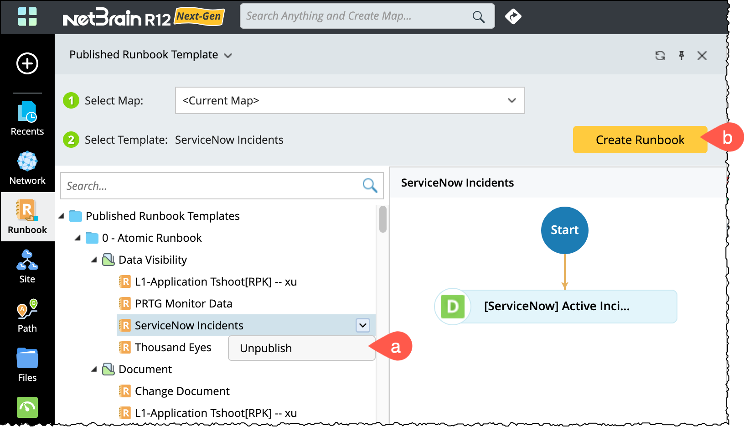Pin the Published Runbook Template pane
744x427 pixels.
681,56
